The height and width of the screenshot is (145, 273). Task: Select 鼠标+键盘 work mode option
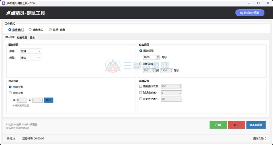[50, 30]
